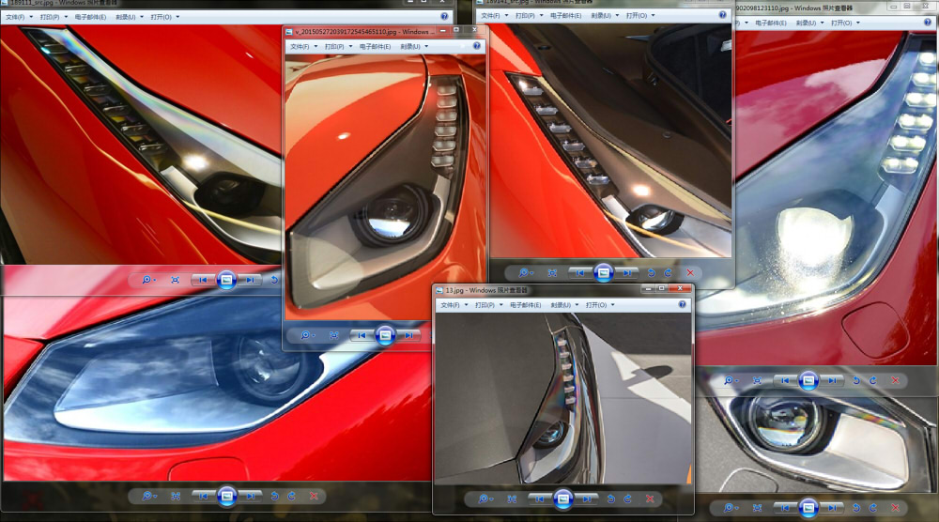Slideshow button under the silver projector-lens photo

point(808,508)
